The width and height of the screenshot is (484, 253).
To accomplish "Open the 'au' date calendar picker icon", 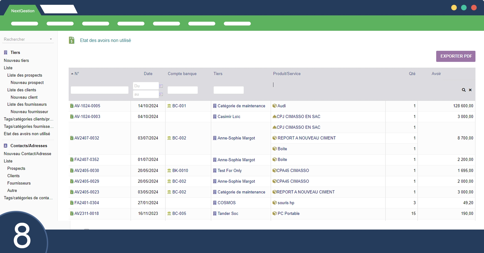I will (161, 94).
